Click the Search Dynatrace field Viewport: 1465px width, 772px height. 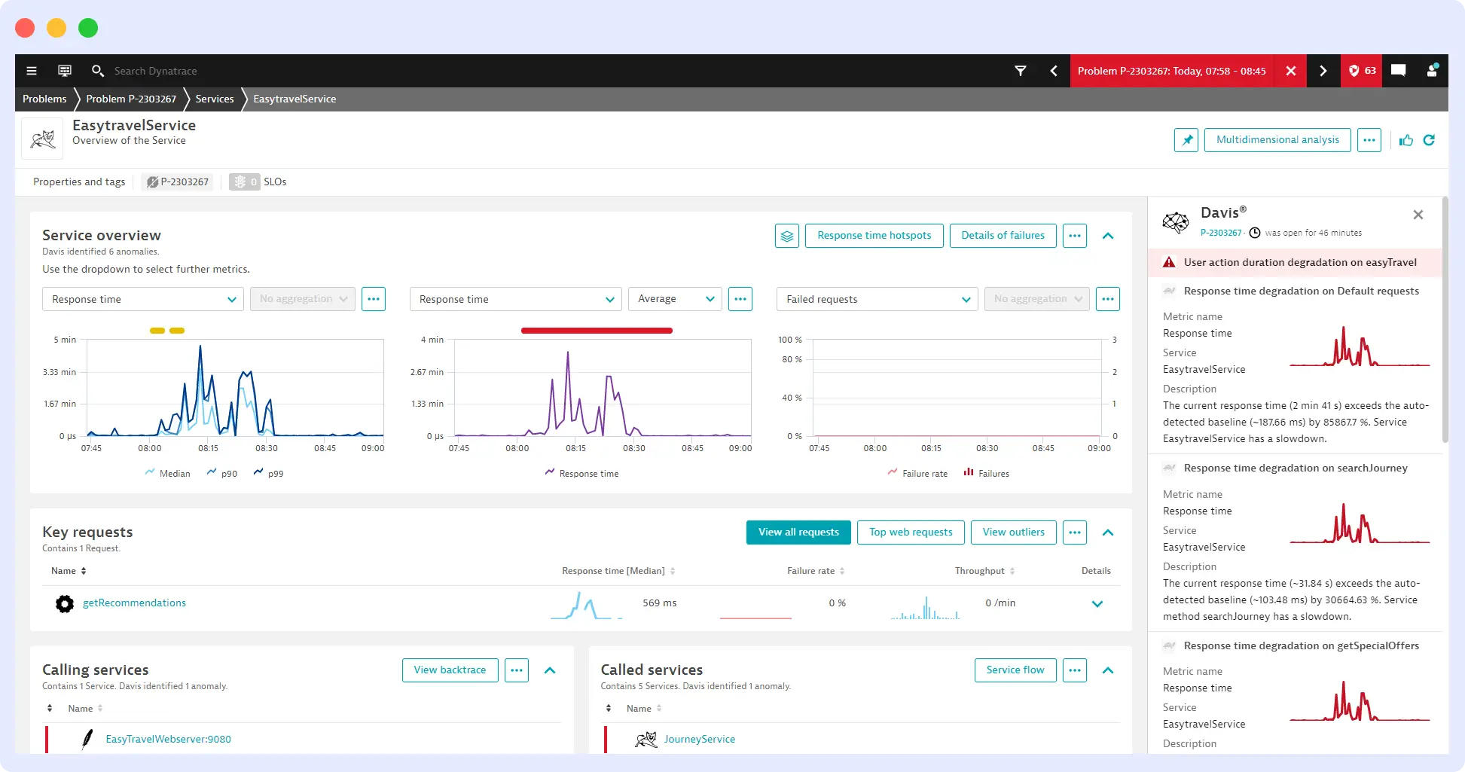click(x=156, y=71)
